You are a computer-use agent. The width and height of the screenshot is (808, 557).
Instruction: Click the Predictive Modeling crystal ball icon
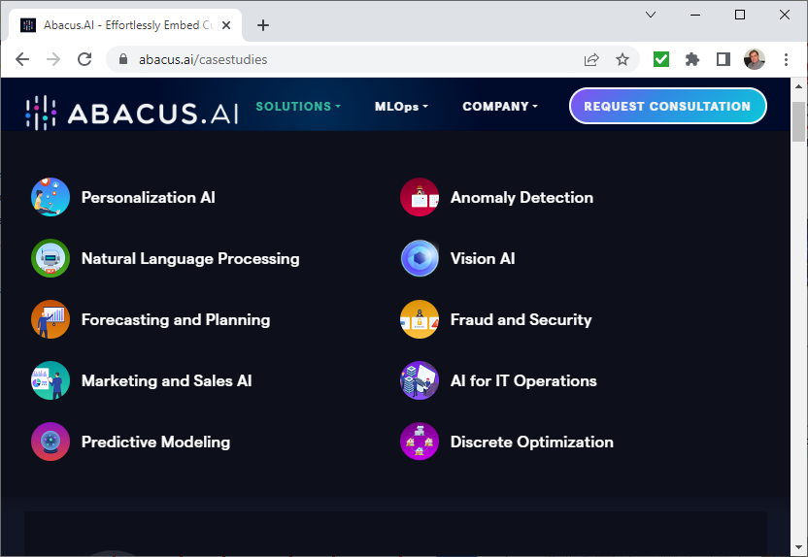(50, 442)
